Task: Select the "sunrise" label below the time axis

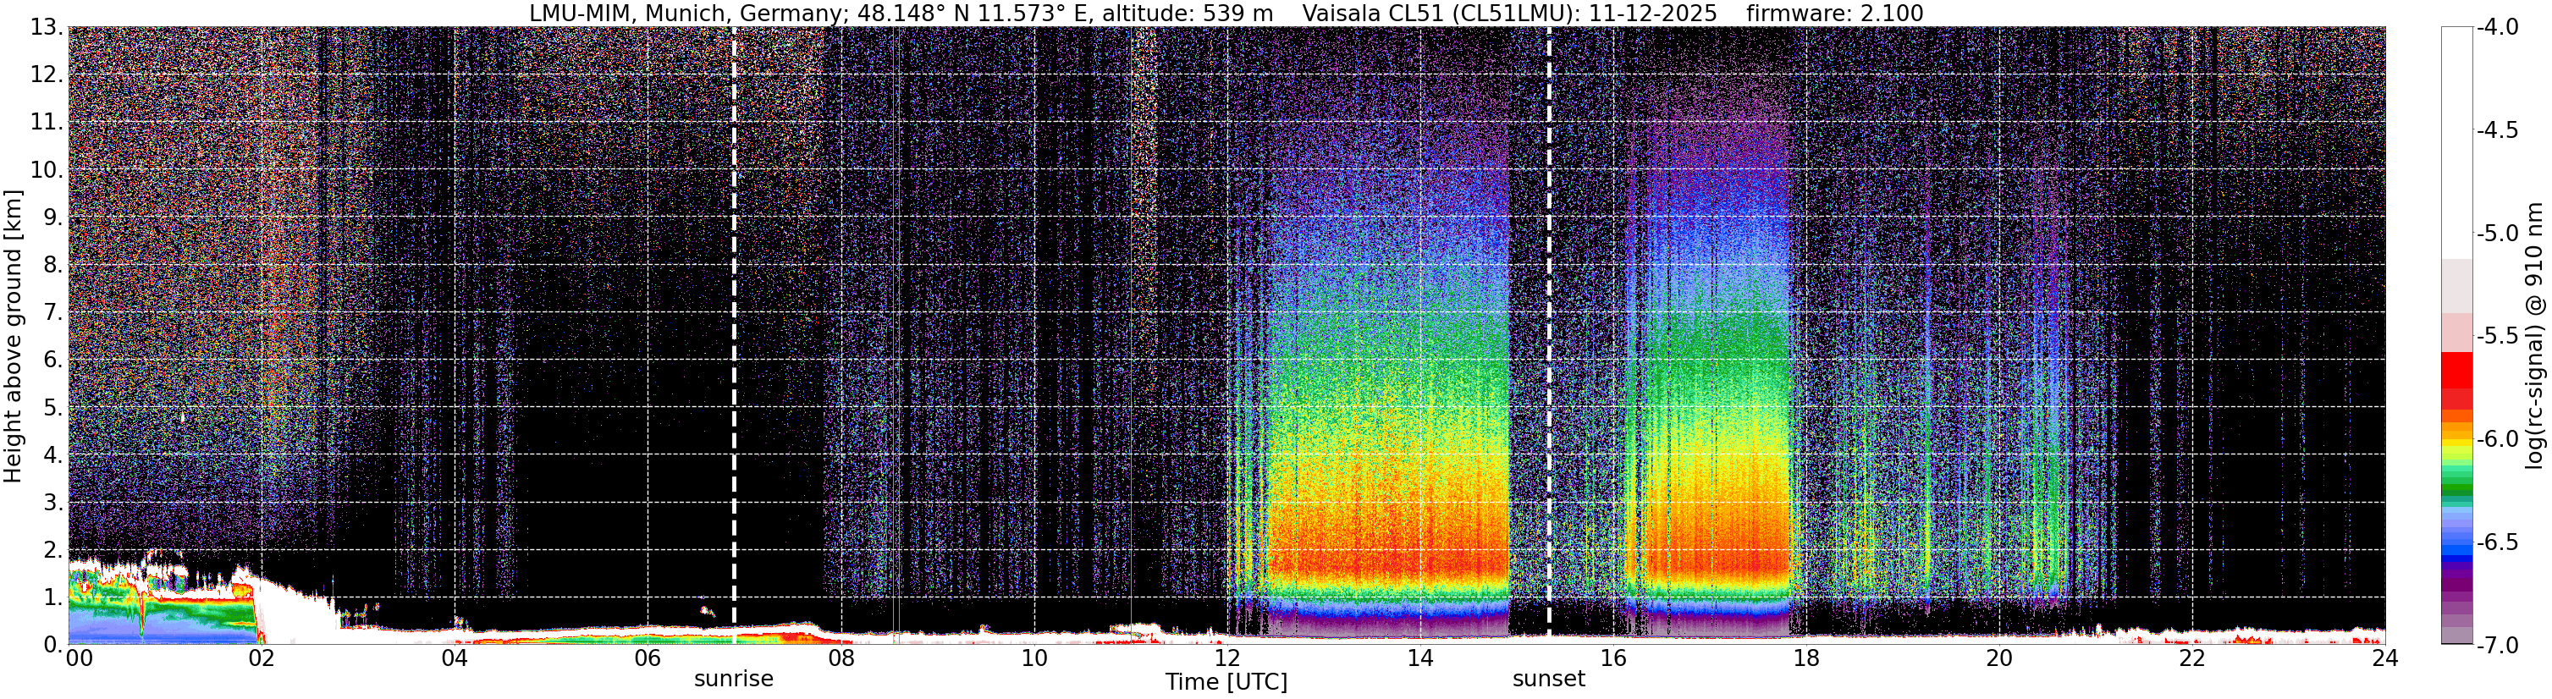Action: (x=733, y=680)
